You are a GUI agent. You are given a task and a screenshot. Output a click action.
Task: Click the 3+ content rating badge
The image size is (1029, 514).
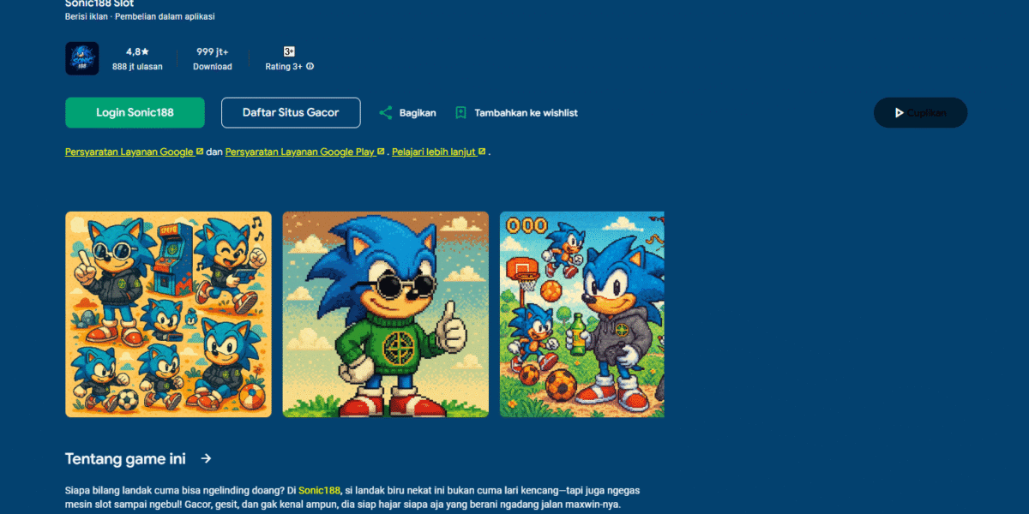coord(289,51)
